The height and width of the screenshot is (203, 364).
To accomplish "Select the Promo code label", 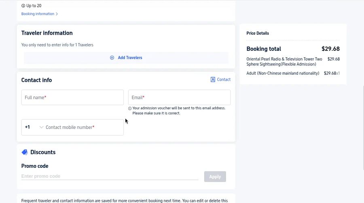I will tap(35, 166).
